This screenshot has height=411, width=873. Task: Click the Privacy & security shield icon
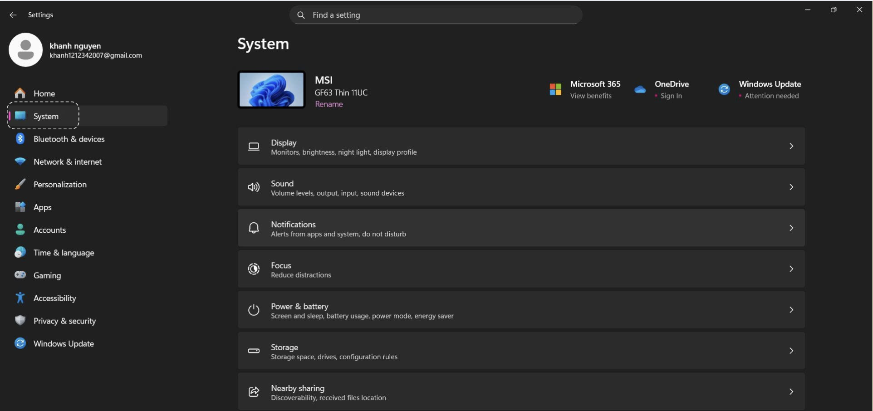[x=20, y=320]
